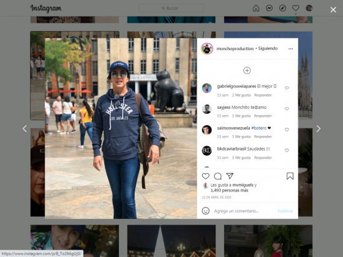343x257 pixels.
Task: Open the comment bubble icon
Action: tap(217, 176)
